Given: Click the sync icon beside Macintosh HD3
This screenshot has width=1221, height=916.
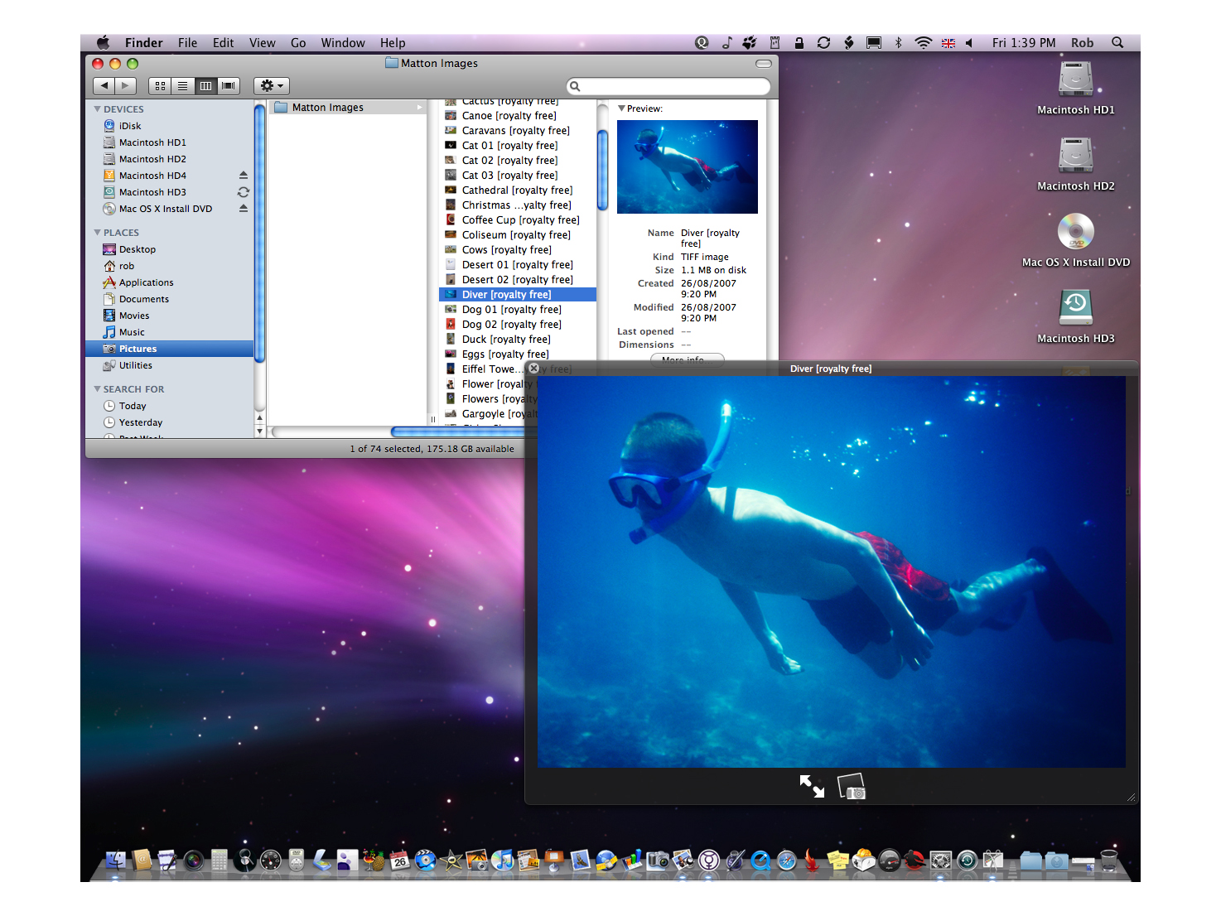Looking at the screenshot, I should 244,192.
